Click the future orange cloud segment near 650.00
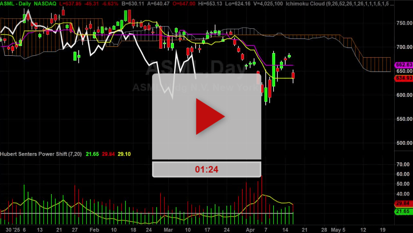This screenshot has height=233, width=413. pos(377,64)
